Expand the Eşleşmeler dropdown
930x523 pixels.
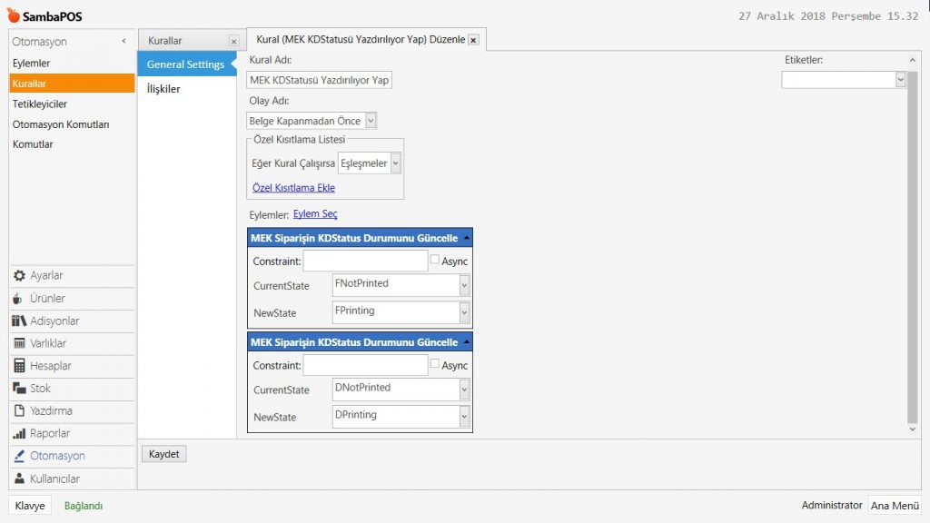(x=395, y=163)
